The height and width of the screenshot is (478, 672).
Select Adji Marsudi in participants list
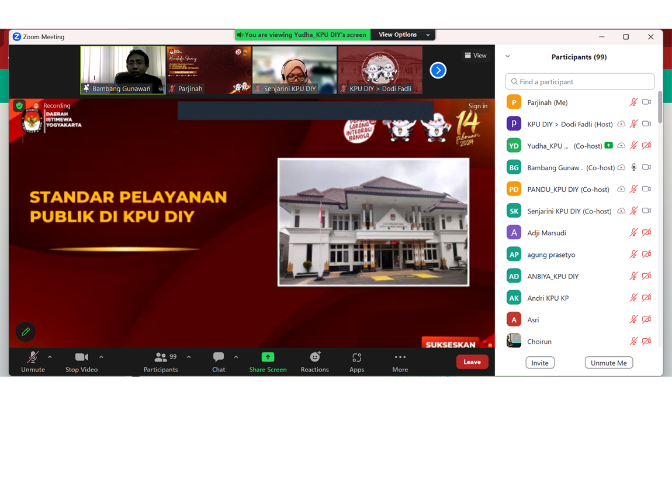point(546,233)
